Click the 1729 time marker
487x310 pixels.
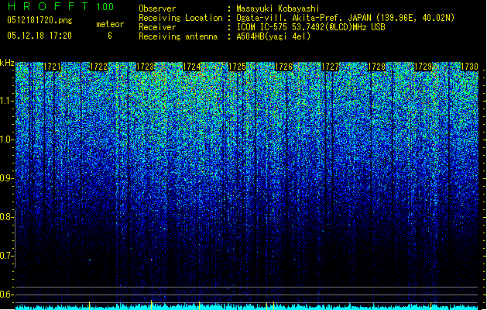pos(423,67)
